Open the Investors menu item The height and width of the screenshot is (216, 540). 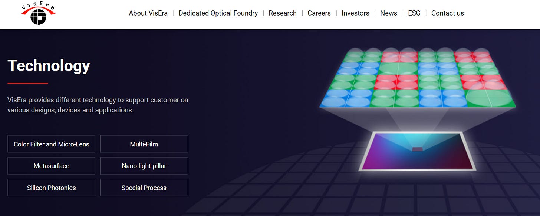[x=355, y=13]
